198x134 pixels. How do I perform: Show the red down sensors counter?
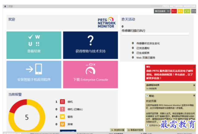(x=174, y=11)
